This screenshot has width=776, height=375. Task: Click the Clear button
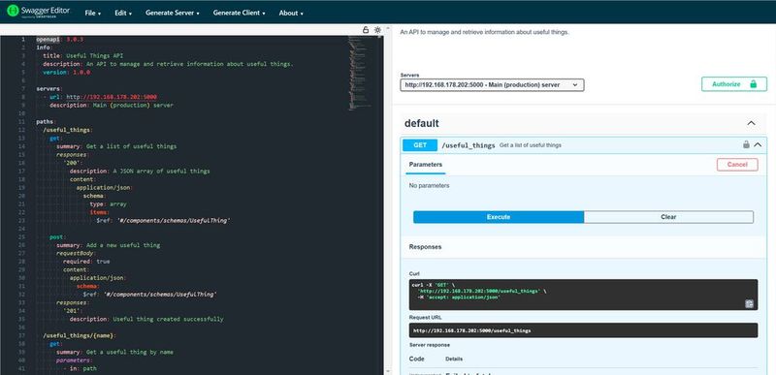pos(668,217)
